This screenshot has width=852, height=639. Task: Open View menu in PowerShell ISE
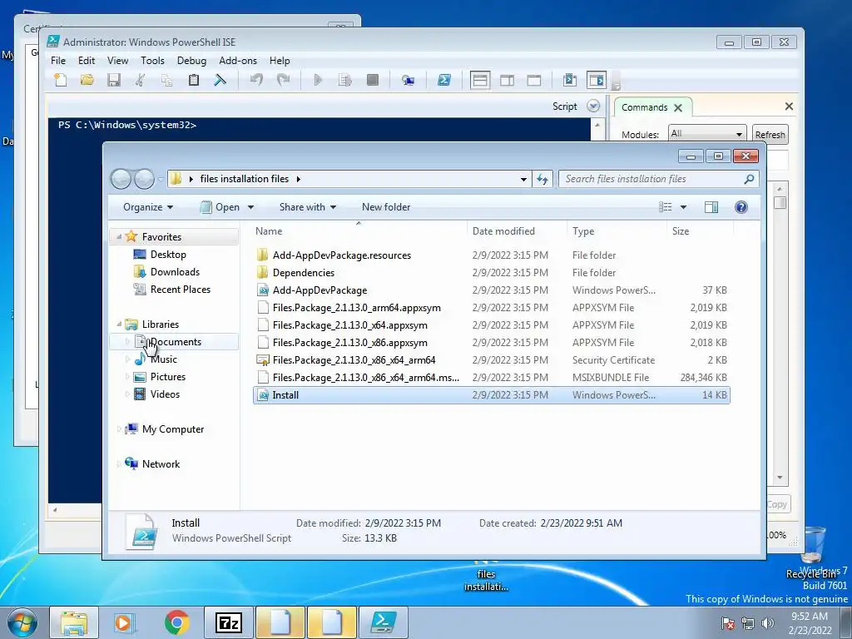tap(117, 61)
